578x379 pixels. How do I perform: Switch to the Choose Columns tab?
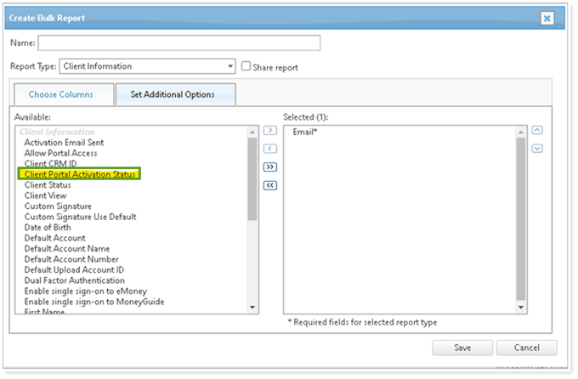click(60, 94)
